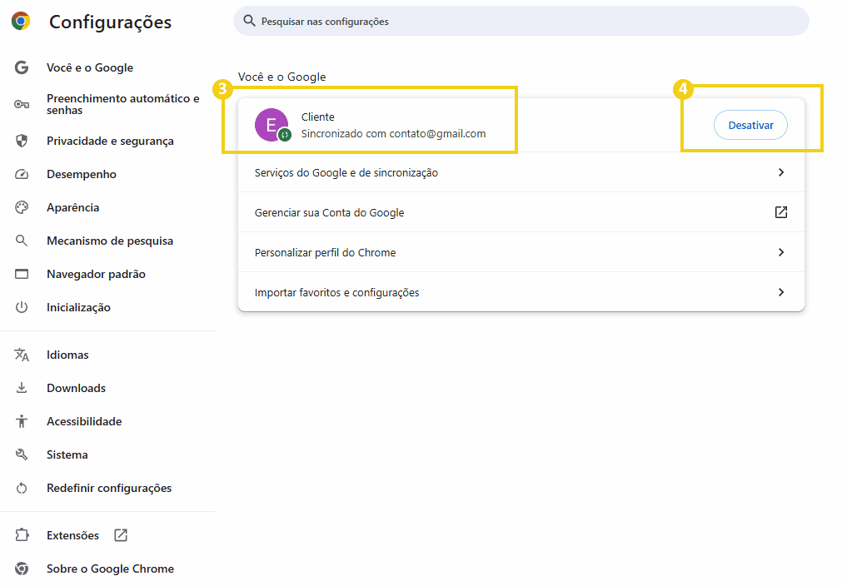Click the power icon for Inicialização

[x=22, y=307]
